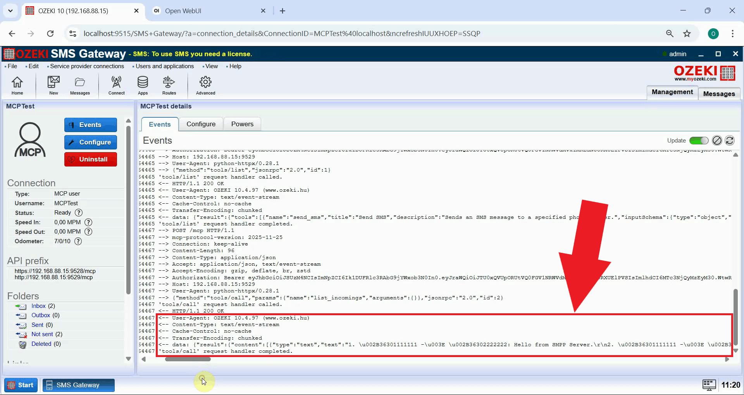Open the Help menu
Image resolution: width=744 pixels, height=395 pixels.
pos(235,66)
